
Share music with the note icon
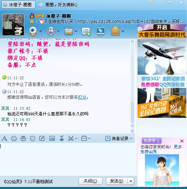62,138
